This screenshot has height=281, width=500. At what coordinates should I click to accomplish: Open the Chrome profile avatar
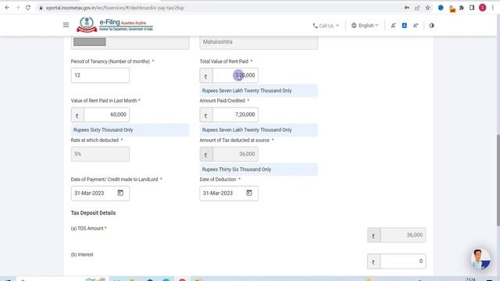[x=483, y=8]
